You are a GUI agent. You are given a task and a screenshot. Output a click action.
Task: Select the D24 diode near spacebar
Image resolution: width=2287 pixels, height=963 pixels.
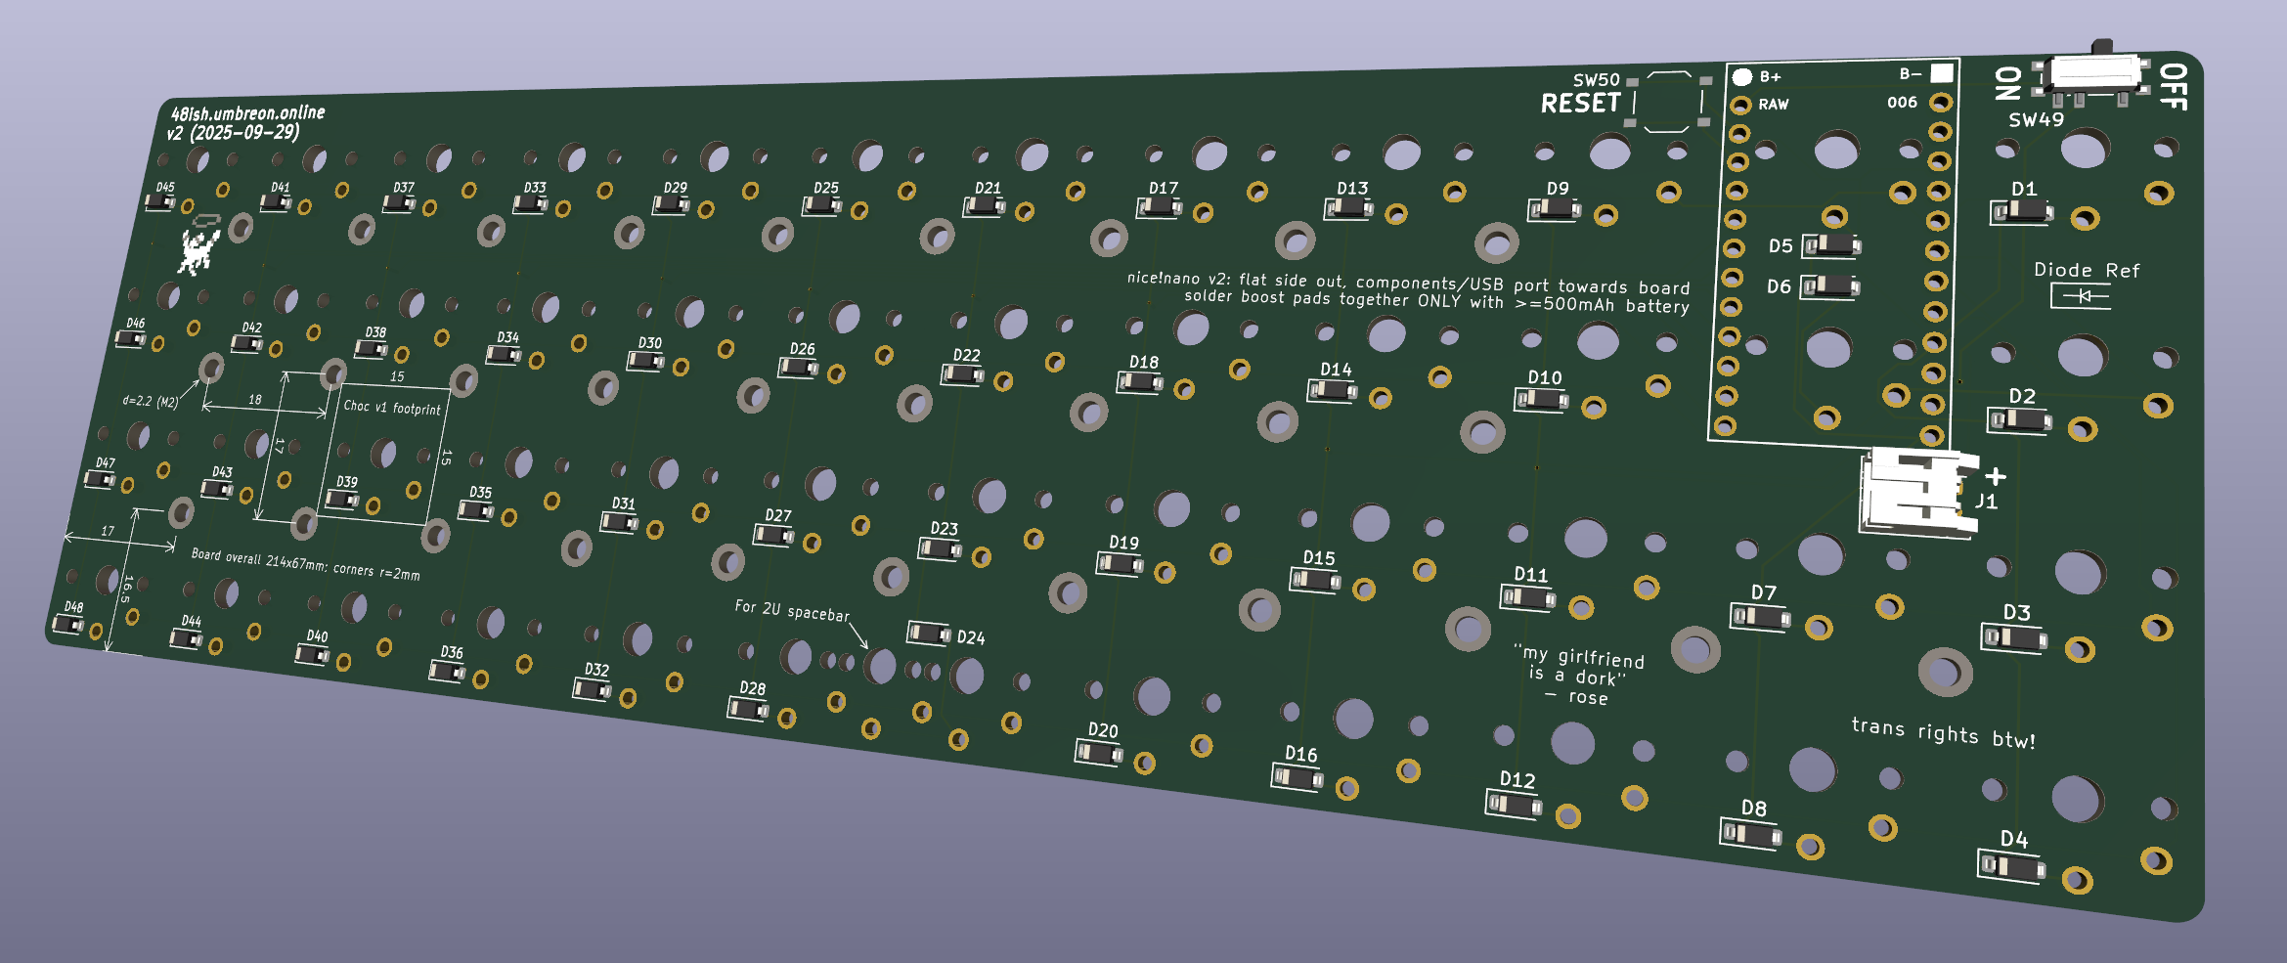click(928, 634)
